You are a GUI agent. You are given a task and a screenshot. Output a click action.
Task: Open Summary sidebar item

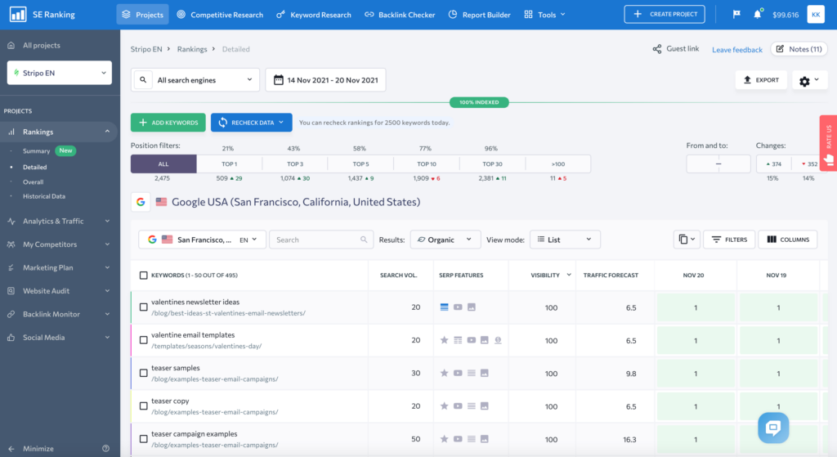coord(36,151)
